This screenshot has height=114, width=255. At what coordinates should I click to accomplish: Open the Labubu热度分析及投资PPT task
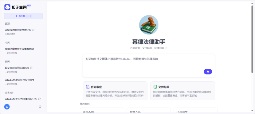19,80
